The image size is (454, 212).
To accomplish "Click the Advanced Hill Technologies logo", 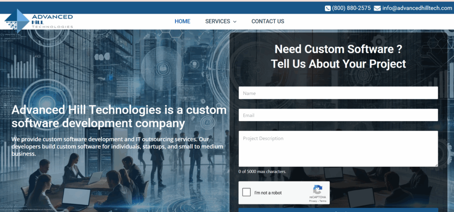I will pyautogui.click(x=39, y=21).
